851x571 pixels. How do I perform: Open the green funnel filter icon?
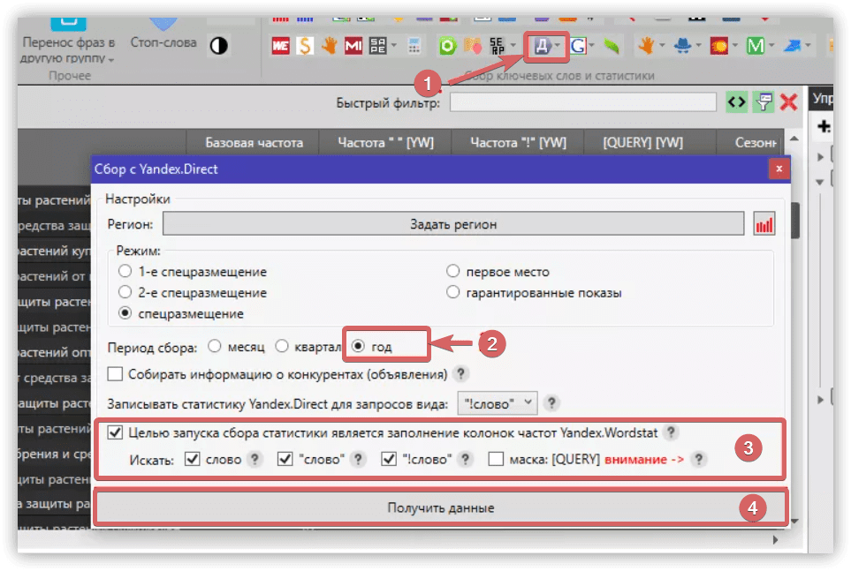[764, 102]
